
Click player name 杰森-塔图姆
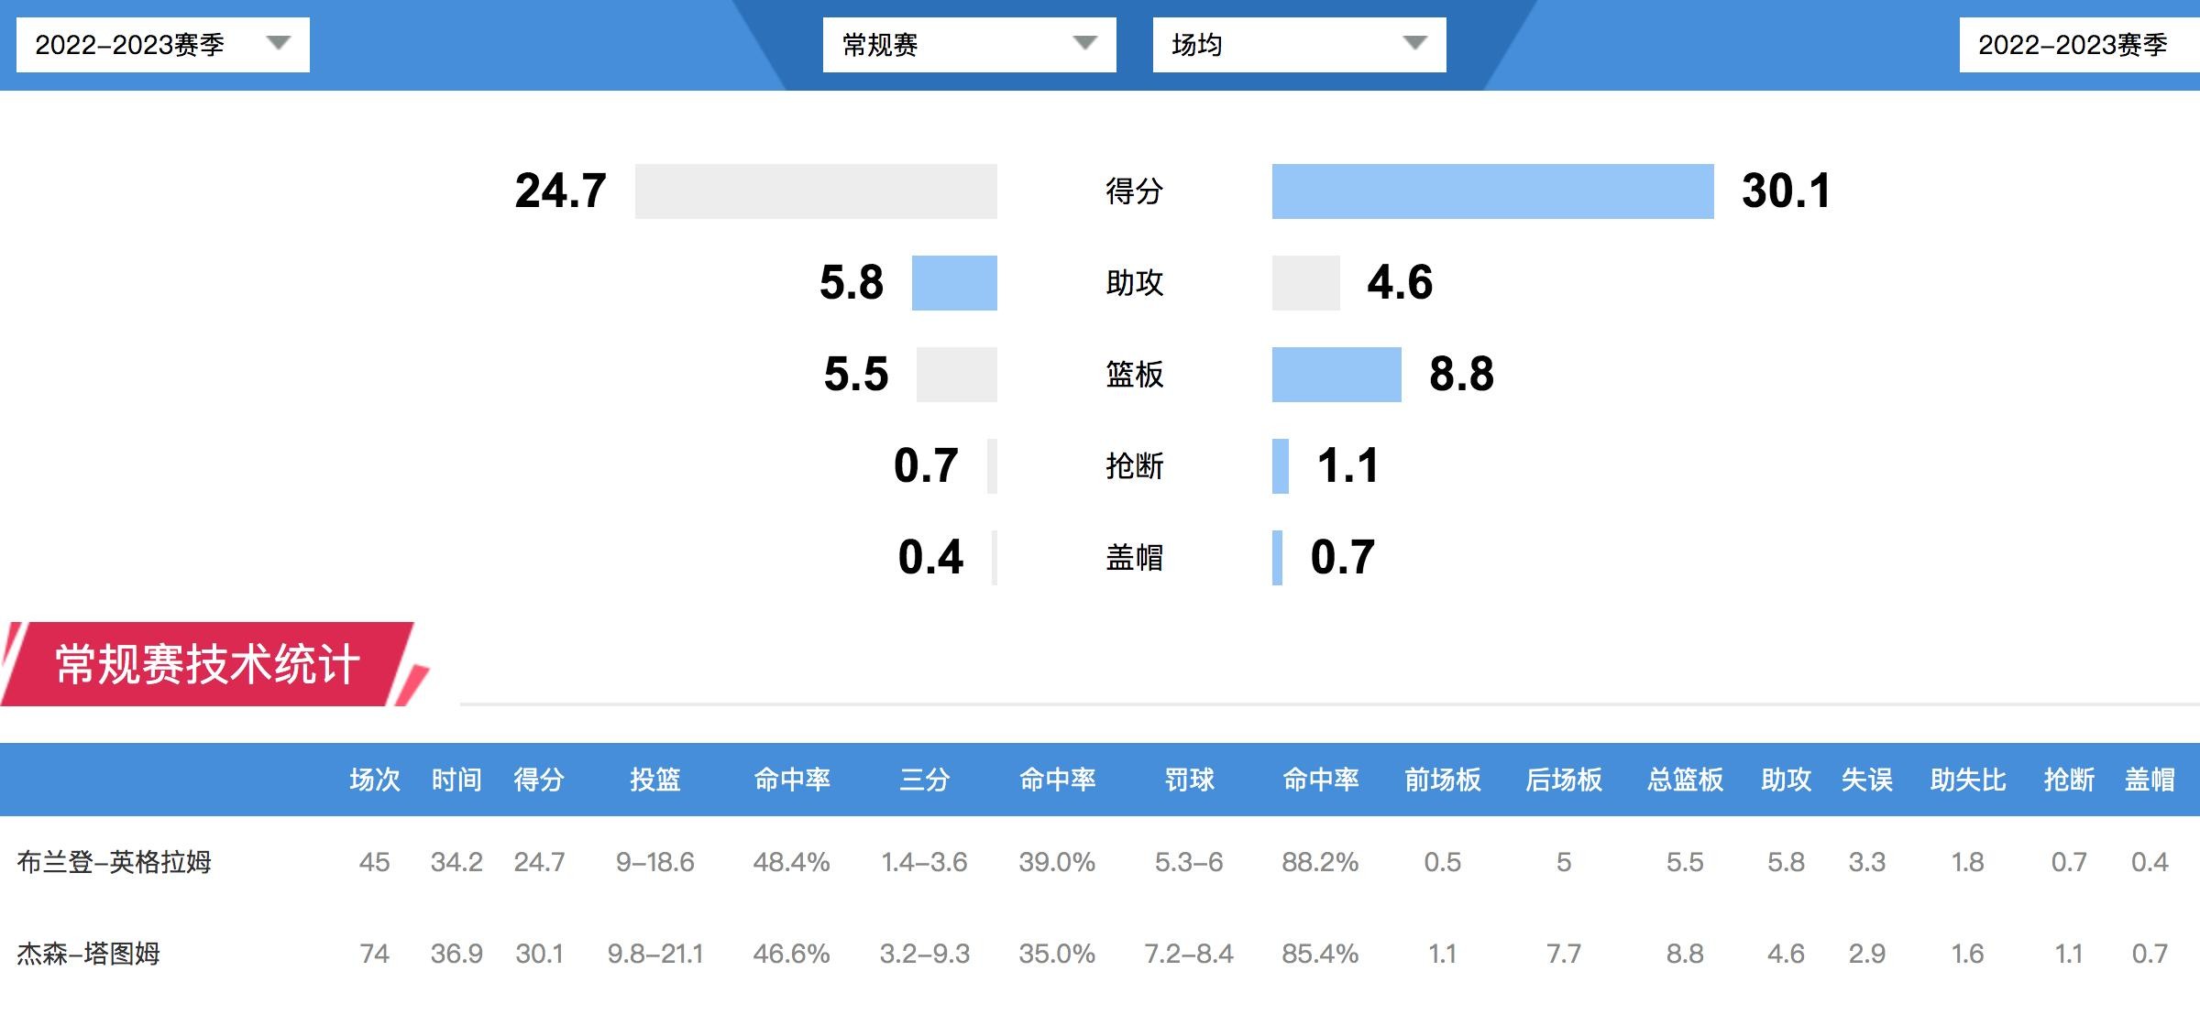(89, 954)
